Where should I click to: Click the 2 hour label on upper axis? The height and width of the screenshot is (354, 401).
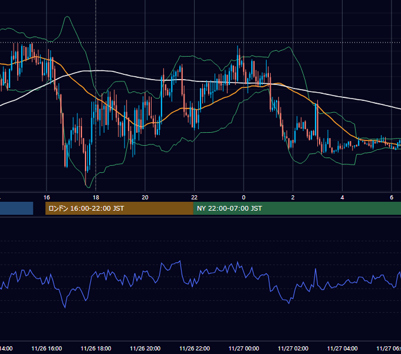(293, 198)
